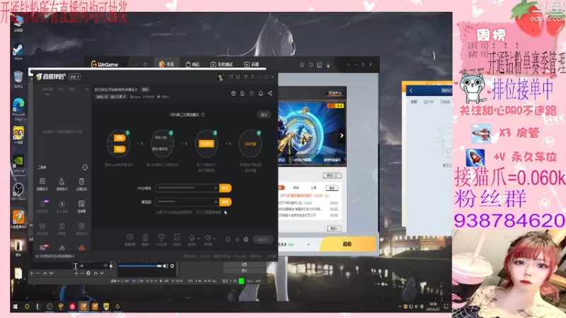Viewport: 566px width, 318px height.
Task: Click the bell notification icon in streaming app
Action: pyautogui.click(x=260, y=93)
